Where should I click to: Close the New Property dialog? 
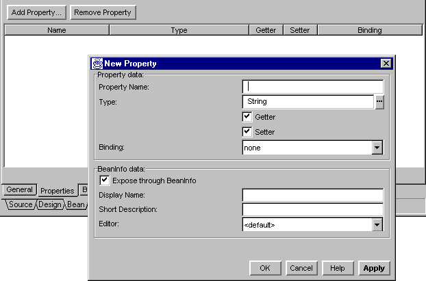[386, 64]
